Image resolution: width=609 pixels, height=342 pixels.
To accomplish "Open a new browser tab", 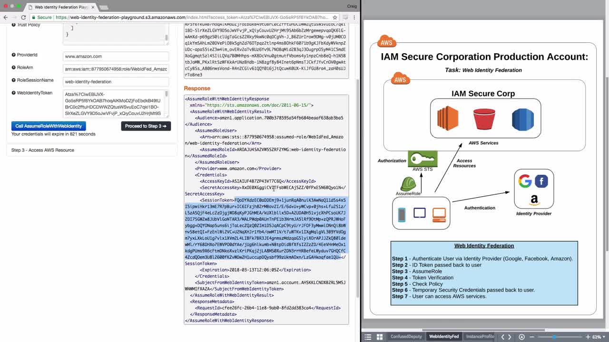I will 104,8.
